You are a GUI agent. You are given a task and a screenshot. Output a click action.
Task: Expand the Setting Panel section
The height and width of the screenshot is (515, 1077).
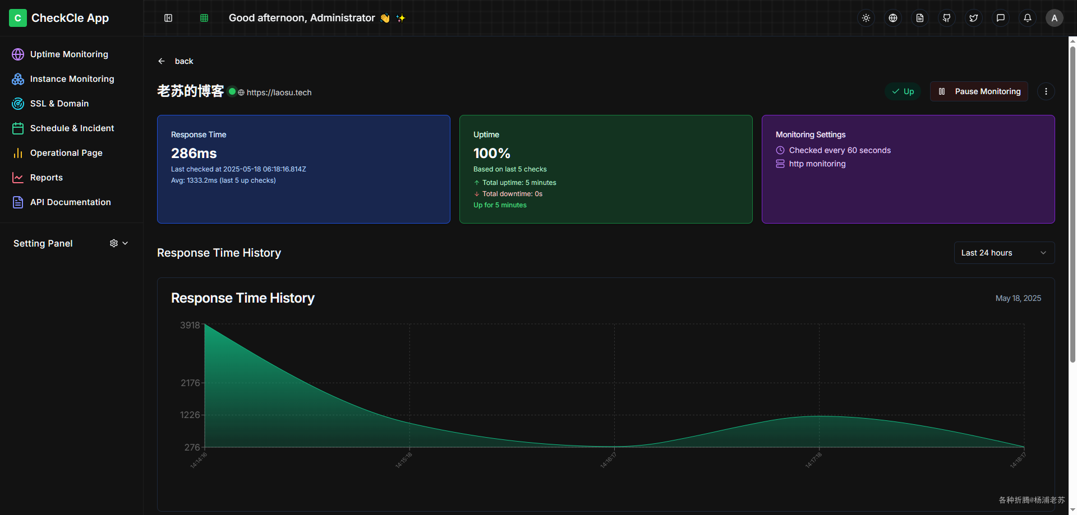click(72, 243)
